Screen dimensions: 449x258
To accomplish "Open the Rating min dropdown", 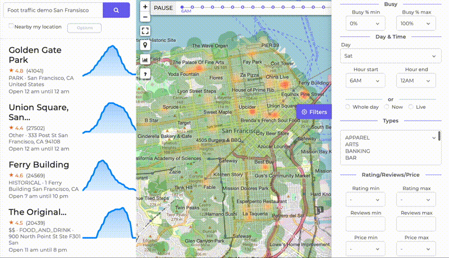I will (365, 200).
